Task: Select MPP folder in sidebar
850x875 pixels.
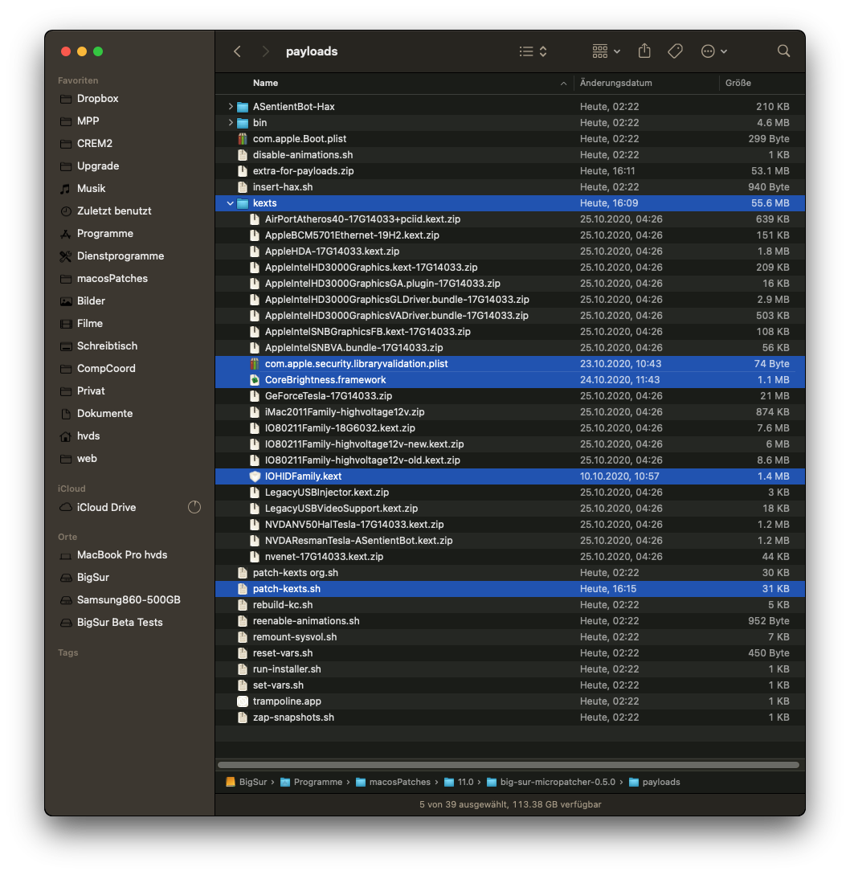Action: point(88,121)
